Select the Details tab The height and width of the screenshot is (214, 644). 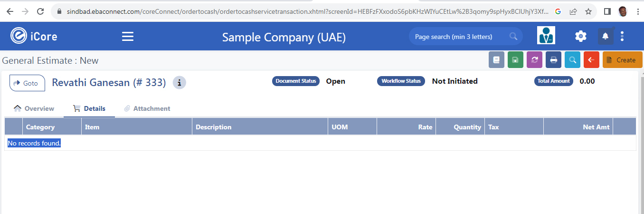[89, 108]
